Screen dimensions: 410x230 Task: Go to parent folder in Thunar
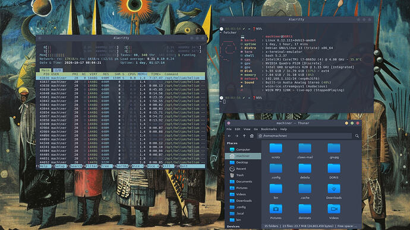tap(244, 136)
